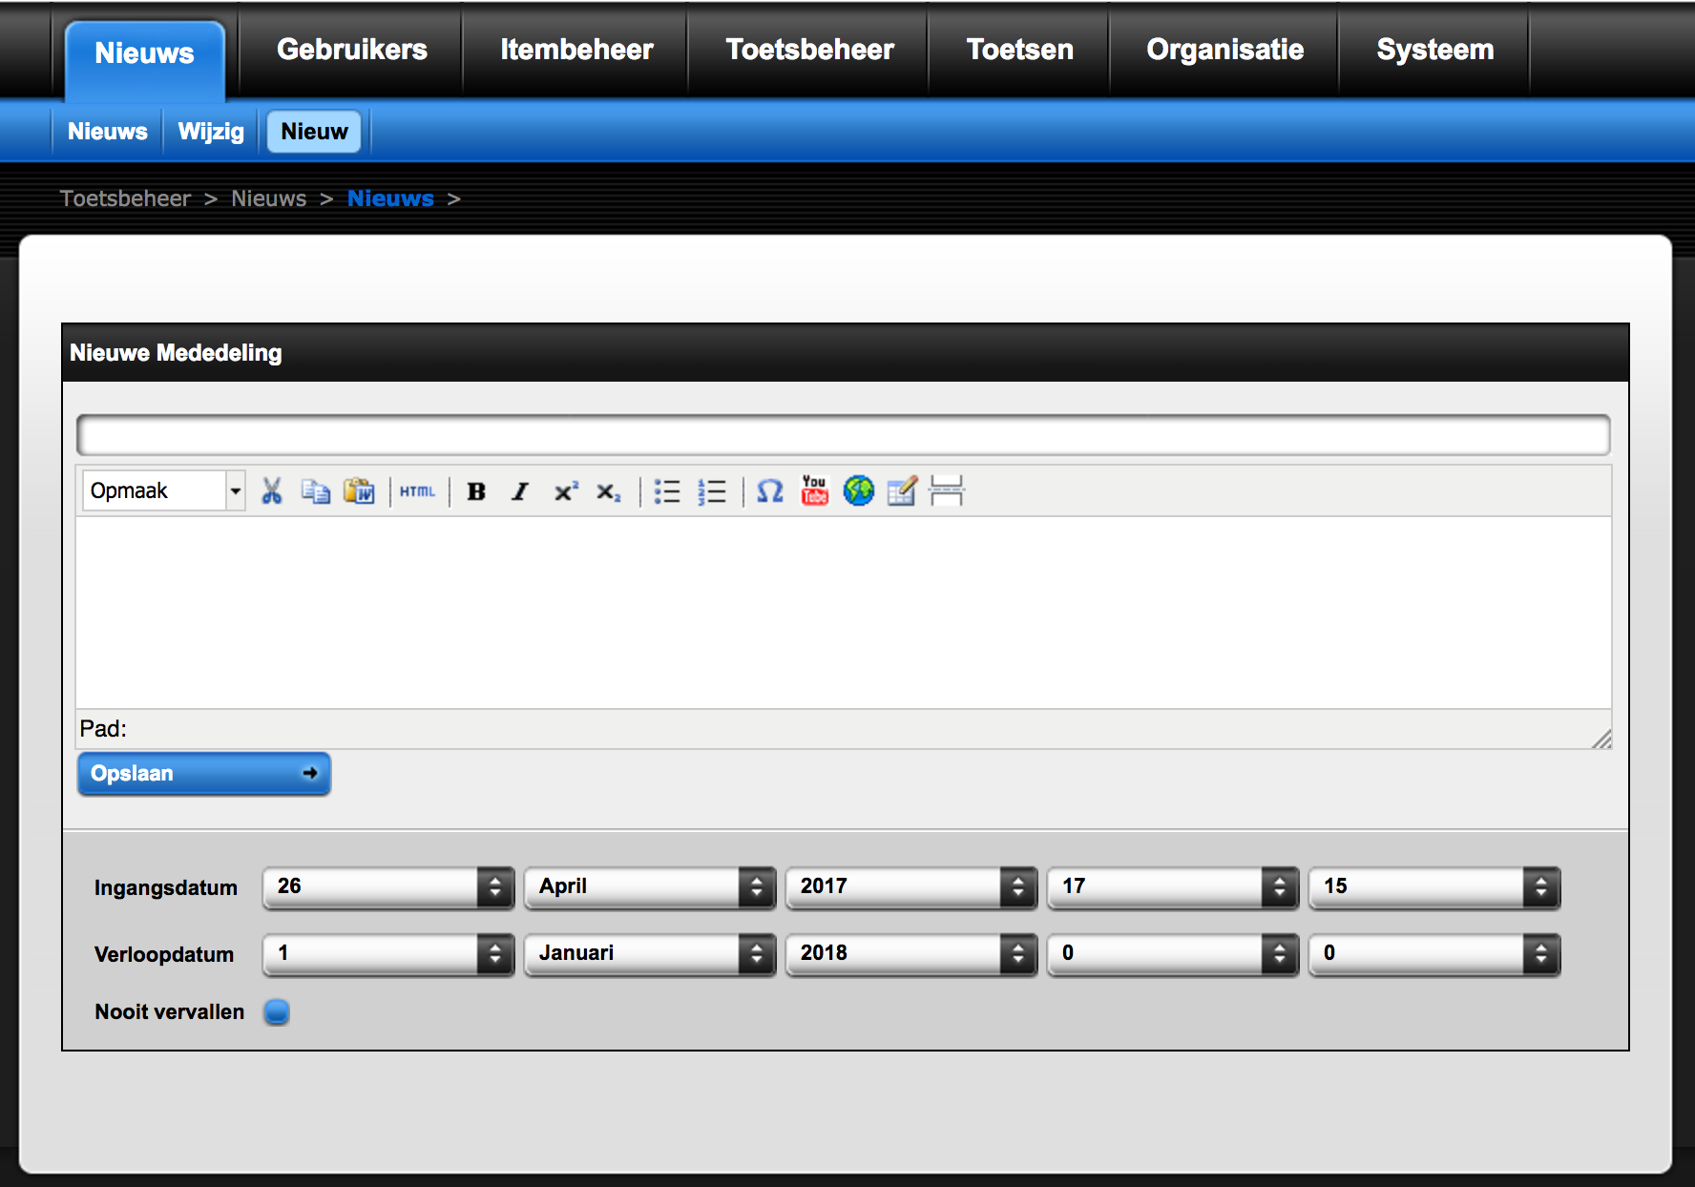Insert a page break
This screenshot has height=1187, width=1695.
click(946, 491)
